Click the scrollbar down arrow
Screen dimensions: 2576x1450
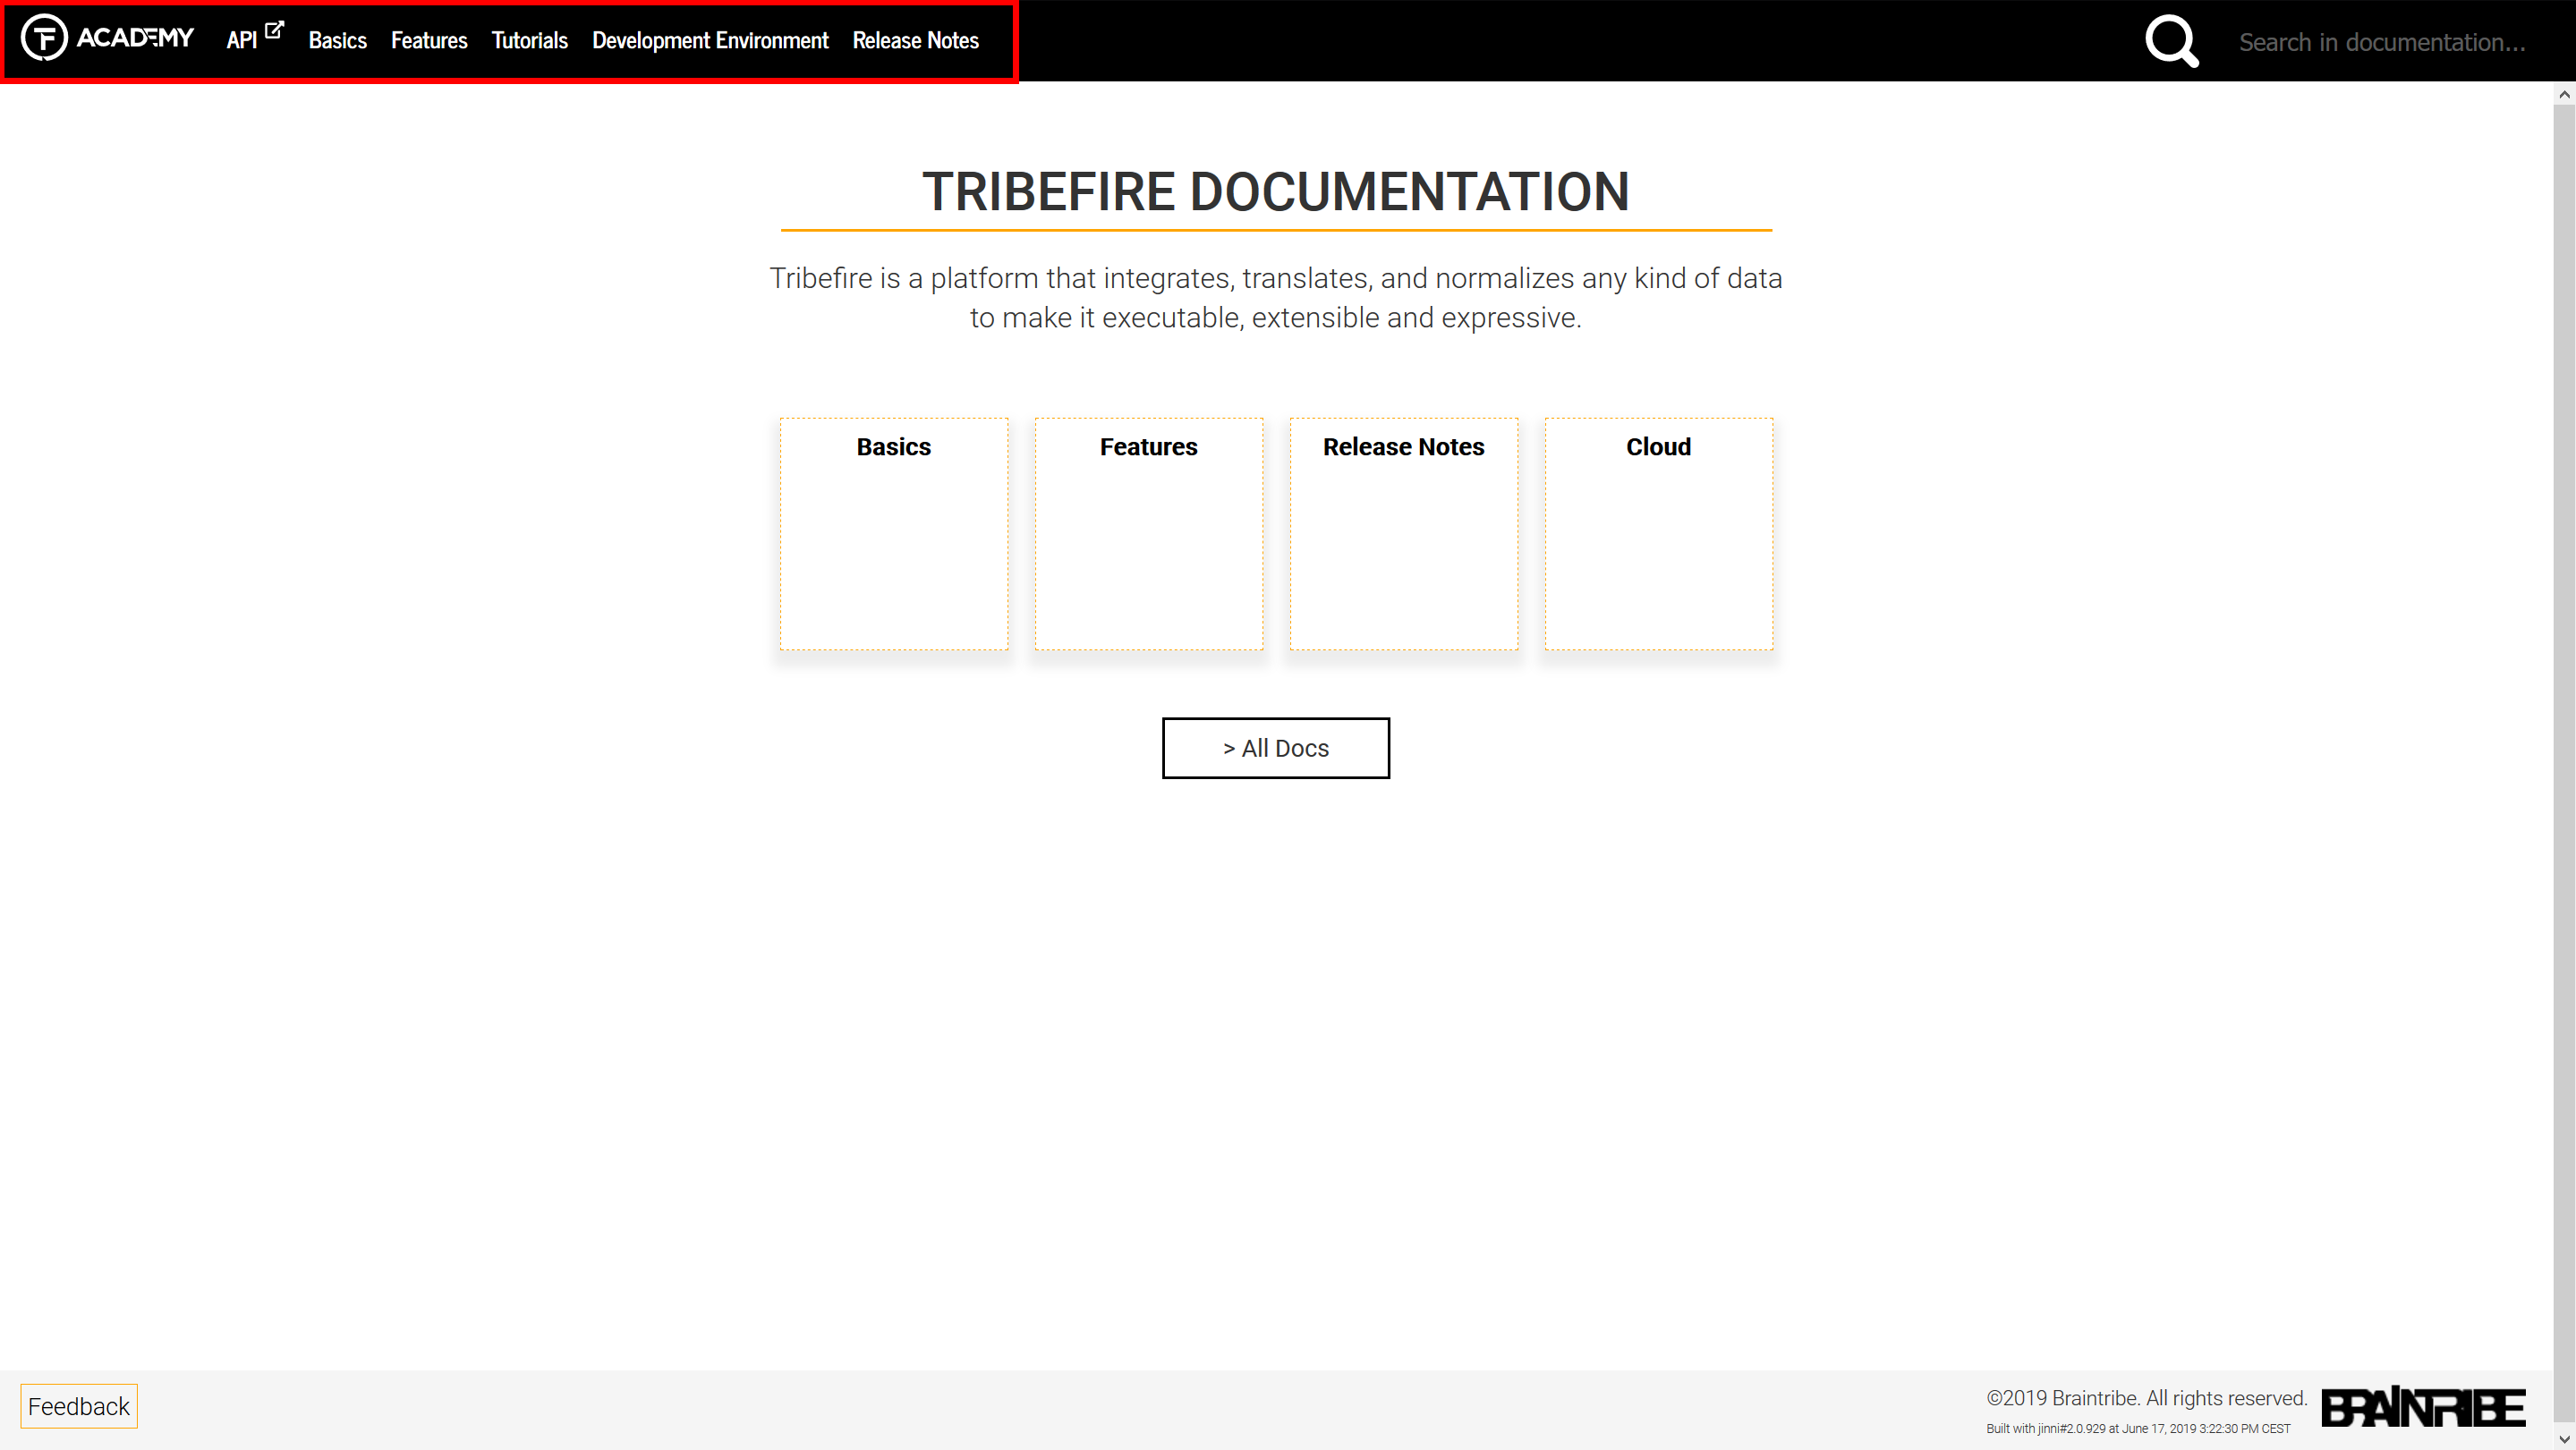(x=2564, y=1439)
